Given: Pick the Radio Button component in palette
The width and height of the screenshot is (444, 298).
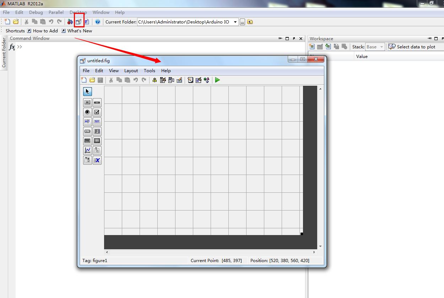Looking at the screenshot, I should (87, 112).
